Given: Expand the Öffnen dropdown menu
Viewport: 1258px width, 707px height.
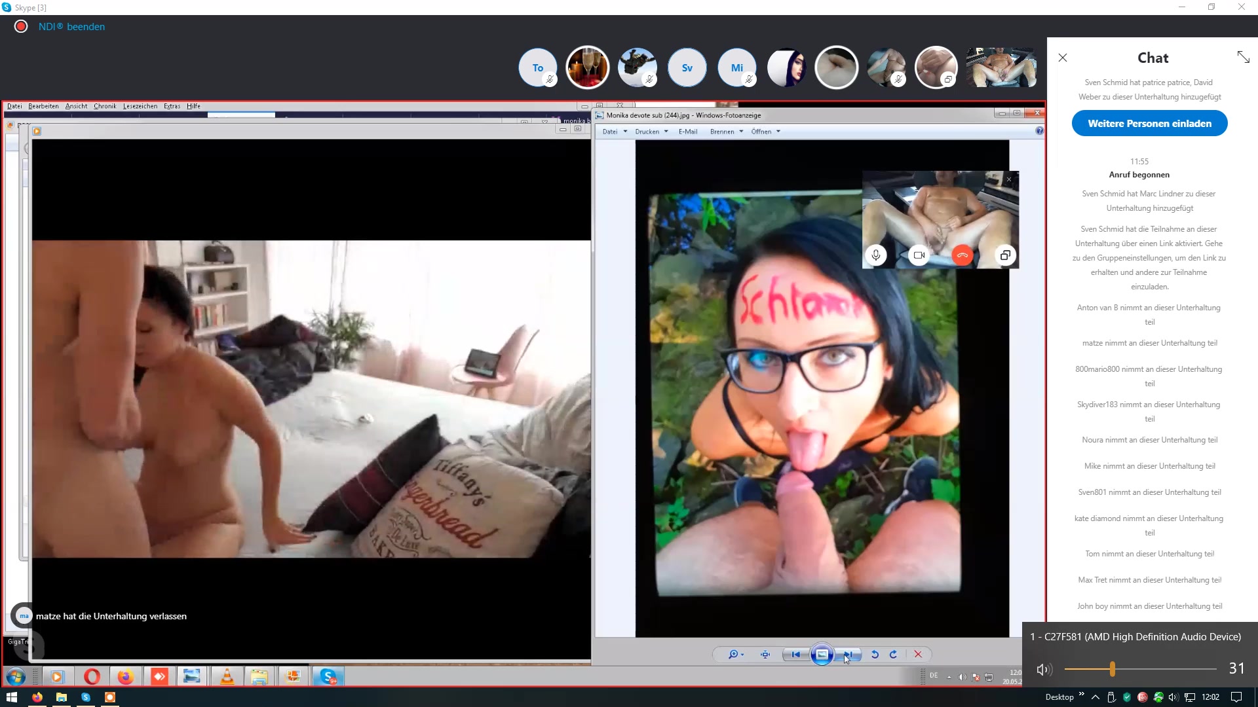Looking at the screenshot, I should tap(765, 132).
